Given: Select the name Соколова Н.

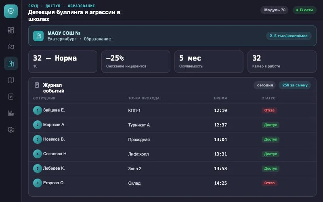Looking at the screenshot, I should 55,154.
